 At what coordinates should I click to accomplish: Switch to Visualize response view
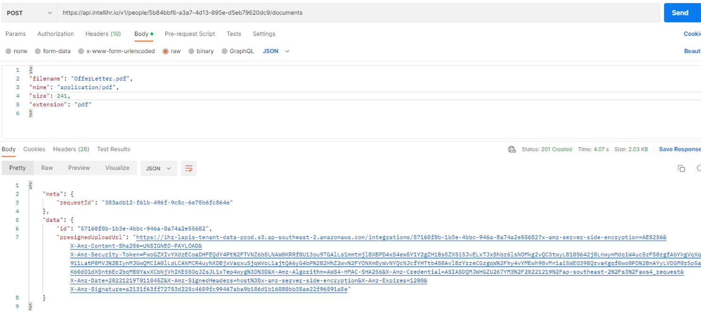(117, 168)
